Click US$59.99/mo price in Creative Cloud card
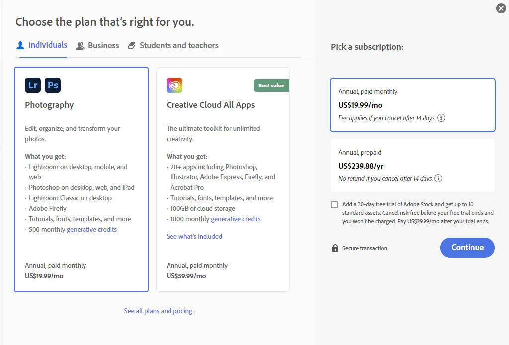Viewport: 509px width, 345px height. click(186, 276)
